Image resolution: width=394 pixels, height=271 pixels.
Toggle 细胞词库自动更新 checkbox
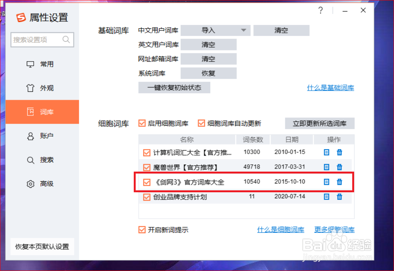coord(201,123)
